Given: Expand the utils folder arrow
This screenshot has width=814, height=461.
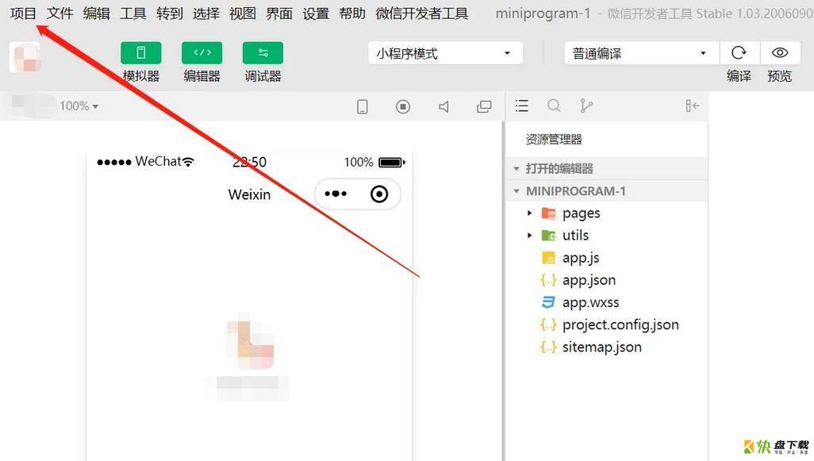Looking at the screenshot, I should (529, 235).
